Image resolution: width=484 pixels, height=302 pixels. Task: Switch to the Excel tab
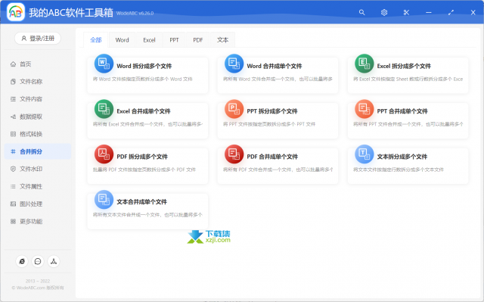coord(149,40)
